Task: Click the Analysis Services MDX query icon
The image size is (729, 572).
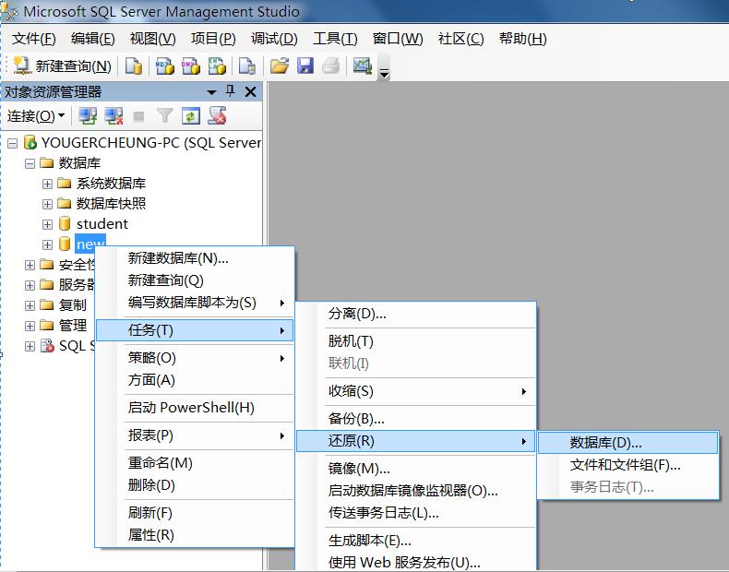Action: tap(164, 66)
